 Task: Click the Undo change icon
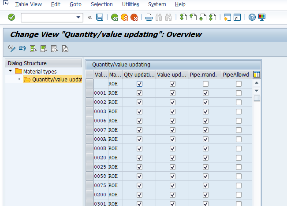(x=22, y=49)
